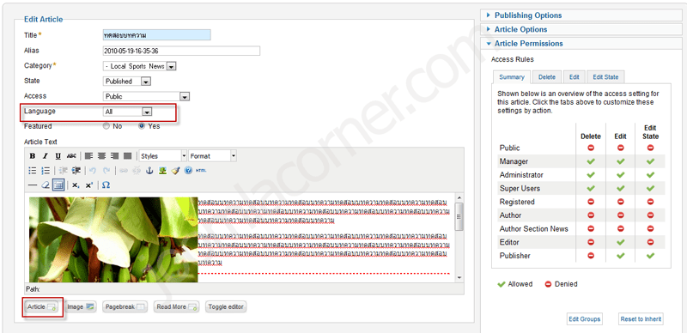Redo the last undone action
Image resolution: width=687 pixels, height=333 pixels.
pyautogui.click(x=106, y=171)
